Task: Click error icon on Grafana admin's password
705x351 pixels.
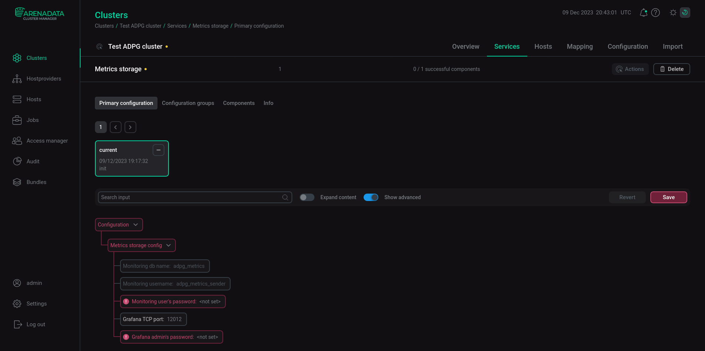Action: [126, 337]
